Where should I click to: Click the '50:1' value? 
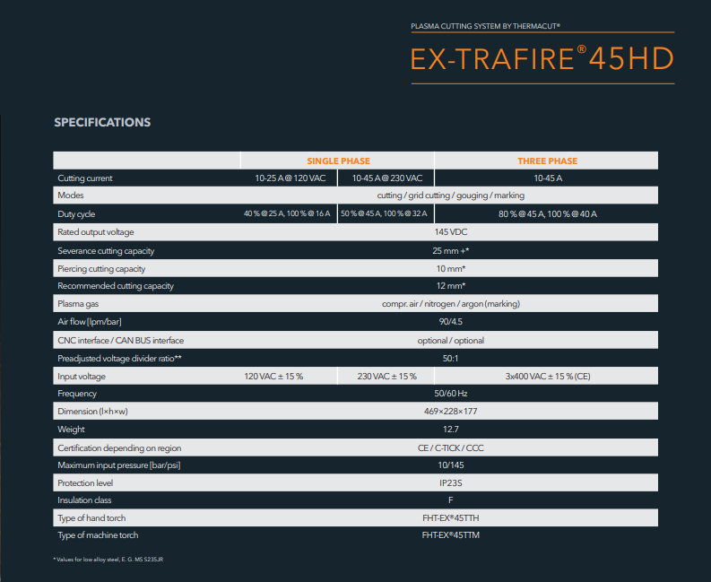pos(451,359)
